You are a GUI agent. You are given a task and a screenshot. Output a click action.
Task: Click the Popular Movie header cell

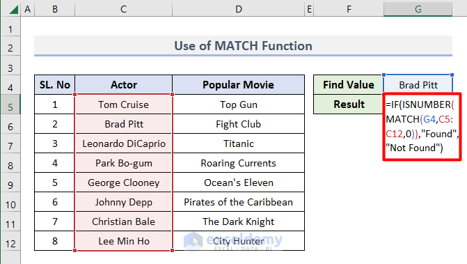point(238,85)
